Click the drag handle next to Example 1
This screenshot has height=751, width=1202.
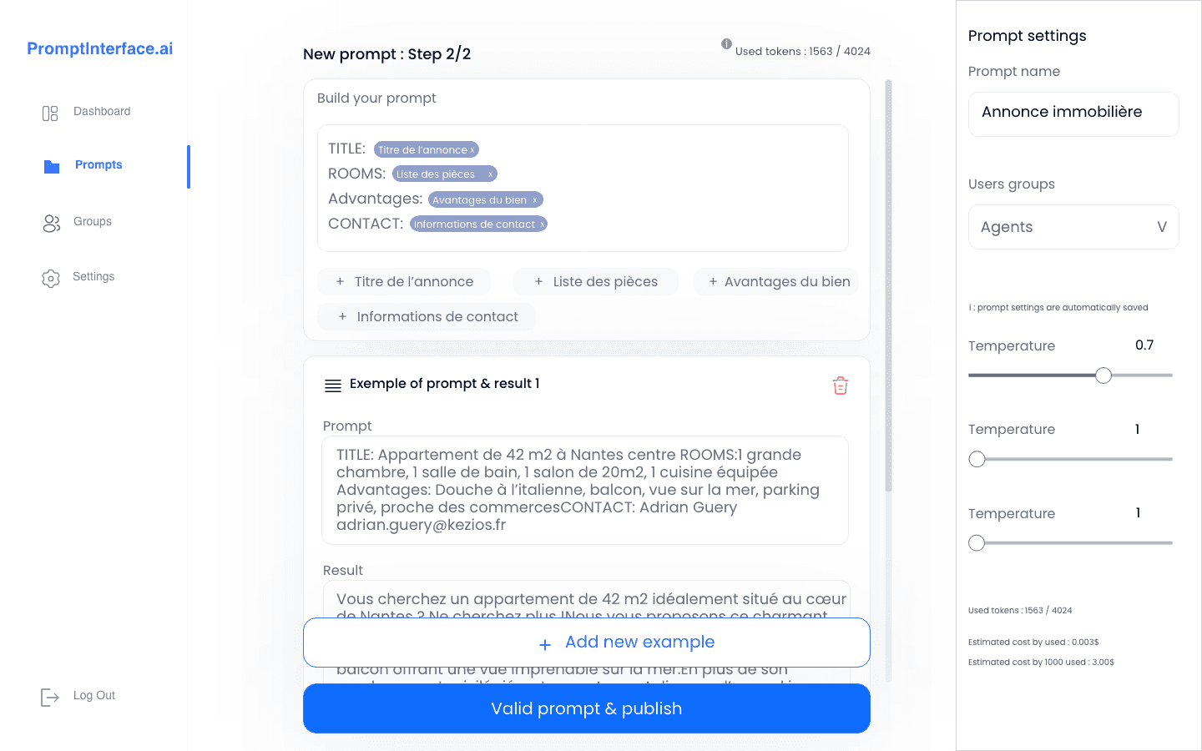pyautogui.click(x=332, y=385)
